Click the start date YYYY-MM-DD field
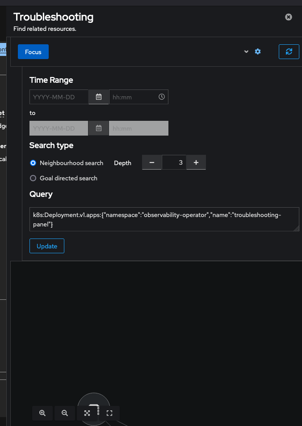 [x=59, y=97]
